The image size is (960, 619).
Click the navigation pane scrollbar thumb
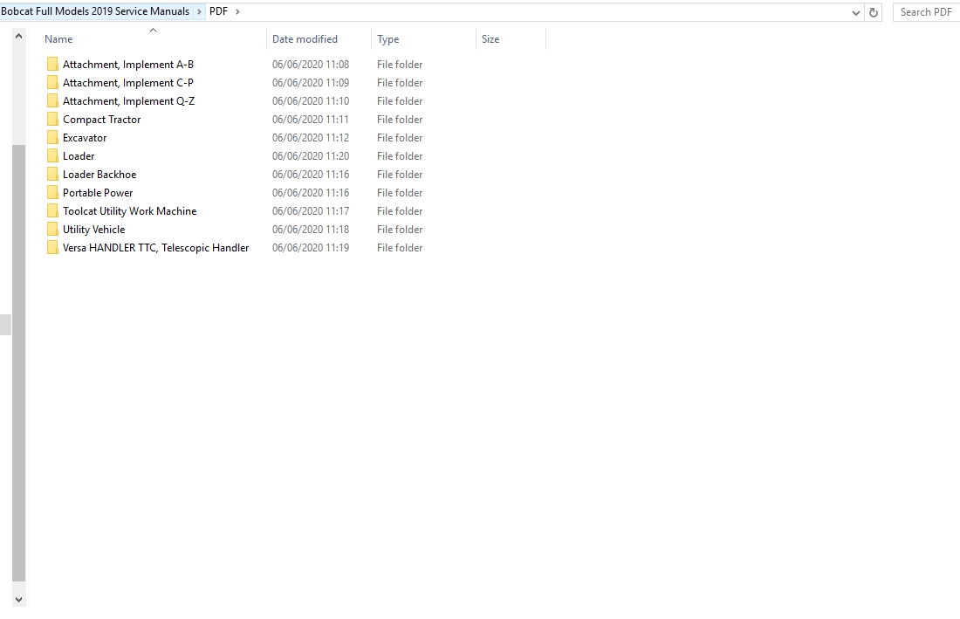pos(19,363)
